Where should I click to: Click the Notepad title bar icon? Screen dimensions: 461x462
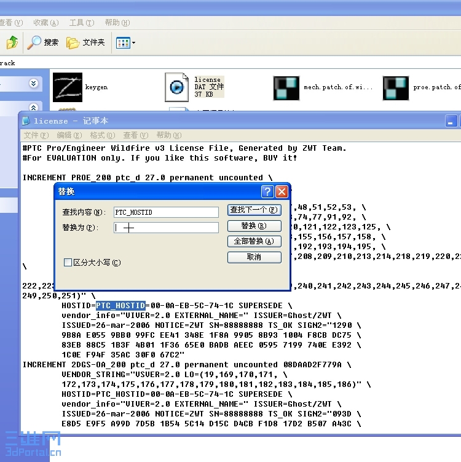(26, 121)
